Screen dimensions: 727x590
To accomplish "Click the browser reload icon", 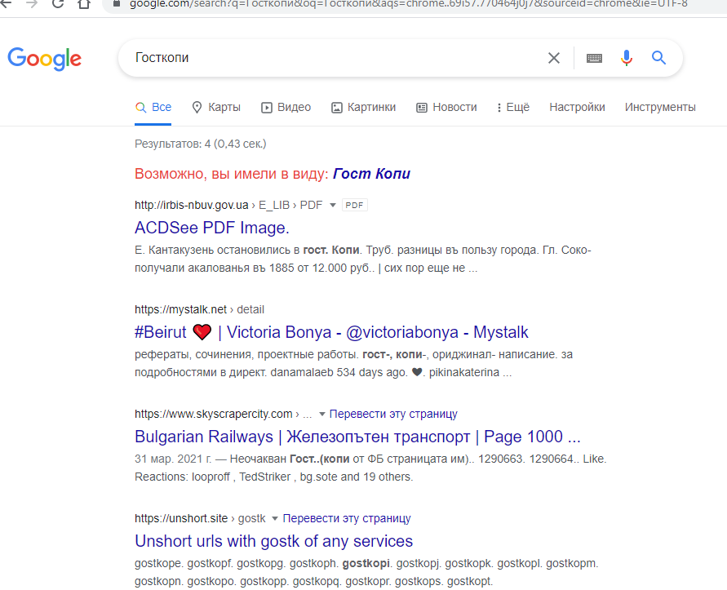I will (58, 4).
